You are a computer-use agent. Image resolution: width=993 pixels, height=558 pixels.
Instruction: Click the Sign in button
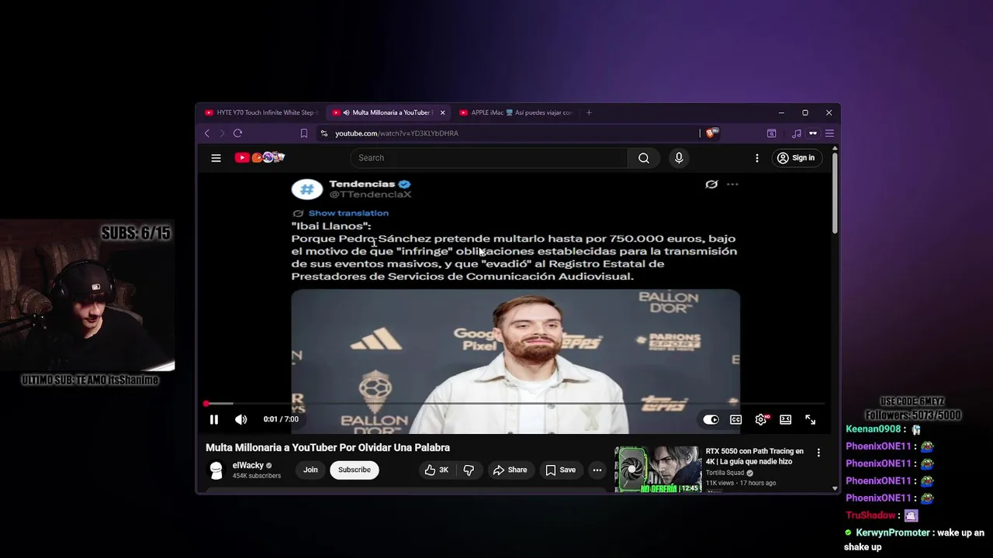(796, 158)
